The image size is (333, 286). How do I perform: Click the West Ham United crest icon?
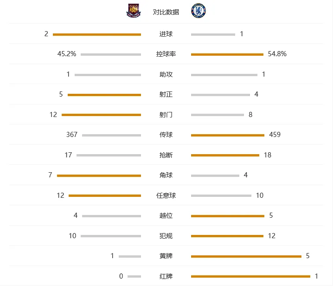pos(134,10)
